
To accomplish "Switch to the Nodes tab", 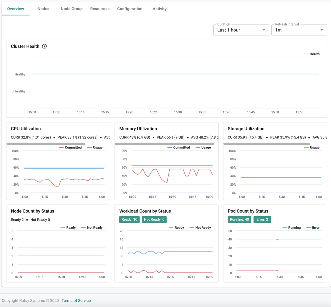I will 43,9.
